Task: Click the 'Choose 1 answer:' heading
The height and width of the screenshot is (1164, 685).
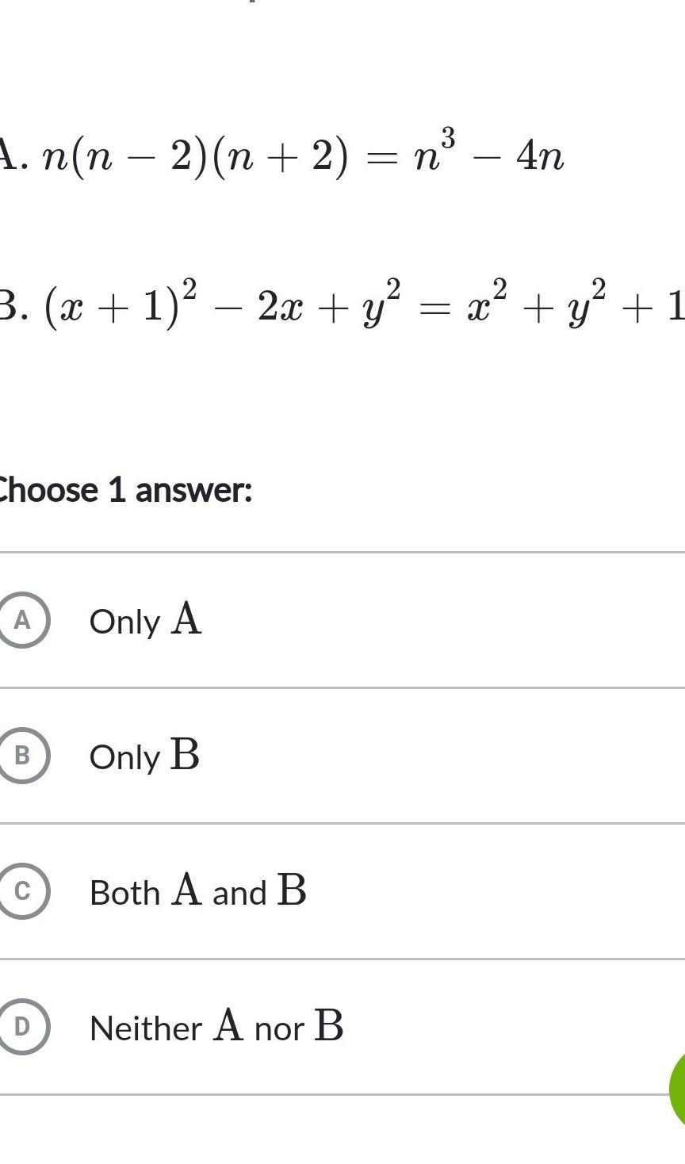Action: [x=124, y=490]
